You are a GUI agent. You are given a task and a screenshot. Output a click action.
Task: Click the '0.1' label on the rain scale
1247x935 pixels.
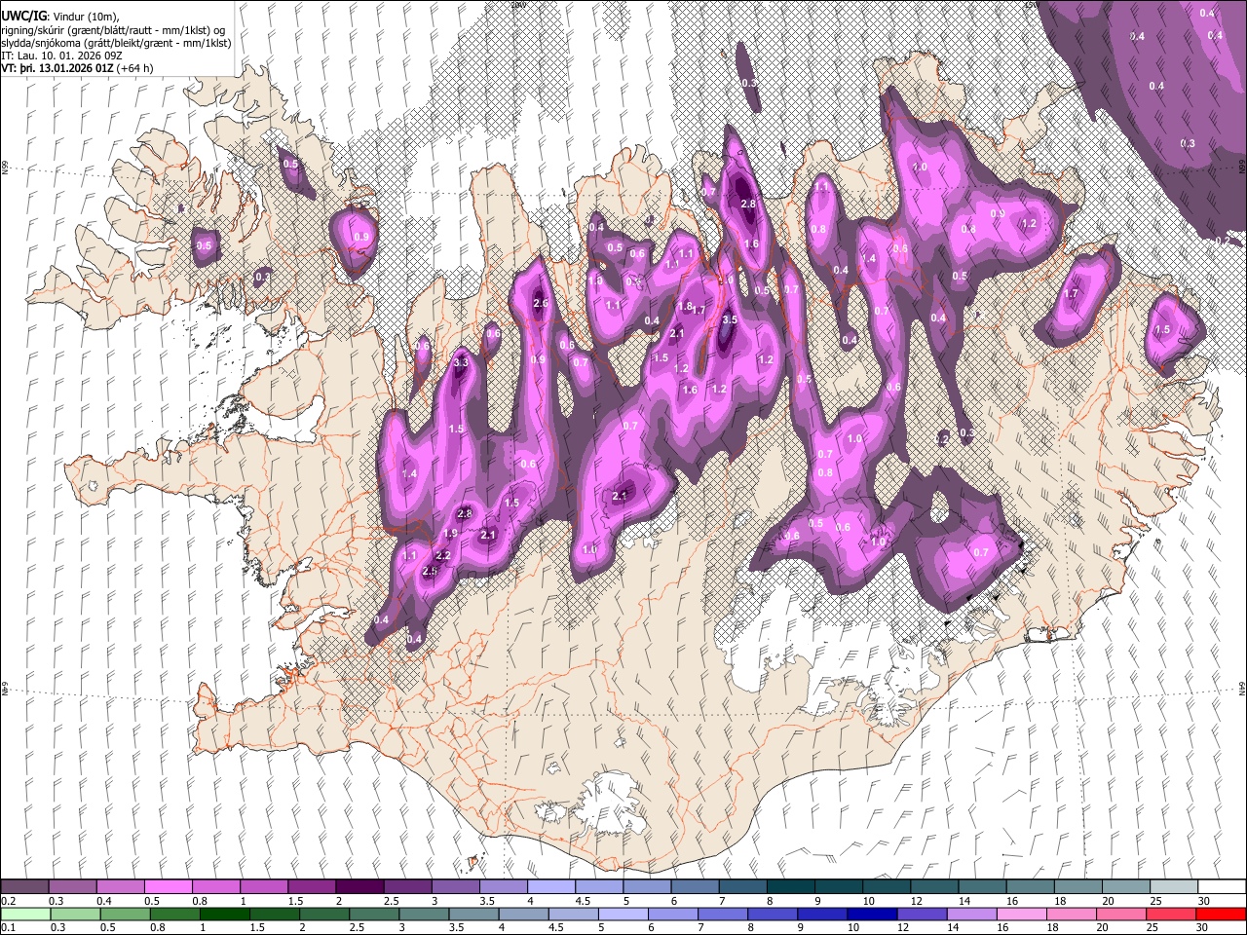[9, 928]
